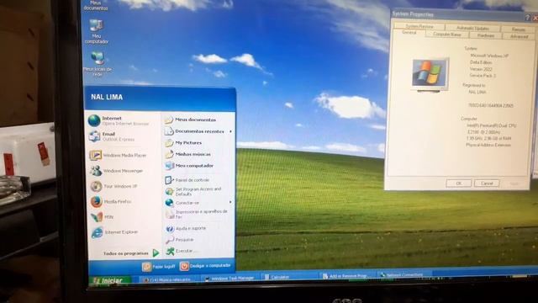Launch Windows Messenger icon

(x=96, y=171)
